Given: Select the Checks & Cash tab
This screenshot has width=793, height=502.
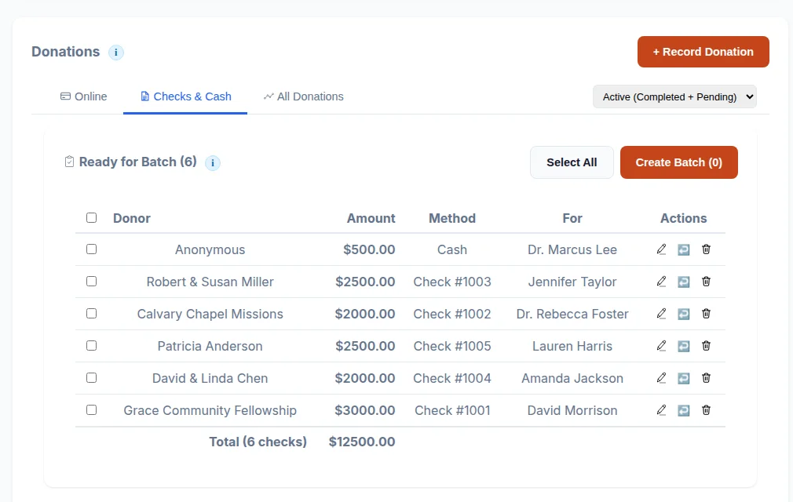Looking at the screenshot, I should (x=185, y=96).
